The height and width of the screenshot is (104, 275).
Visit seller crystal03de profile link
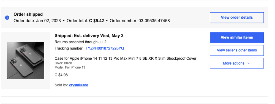[x=78, y=85]
